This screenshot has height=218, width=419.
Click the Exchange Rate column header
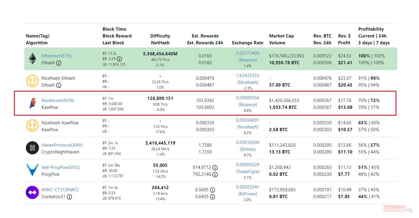pyautogui.click(x=248, y=43)
